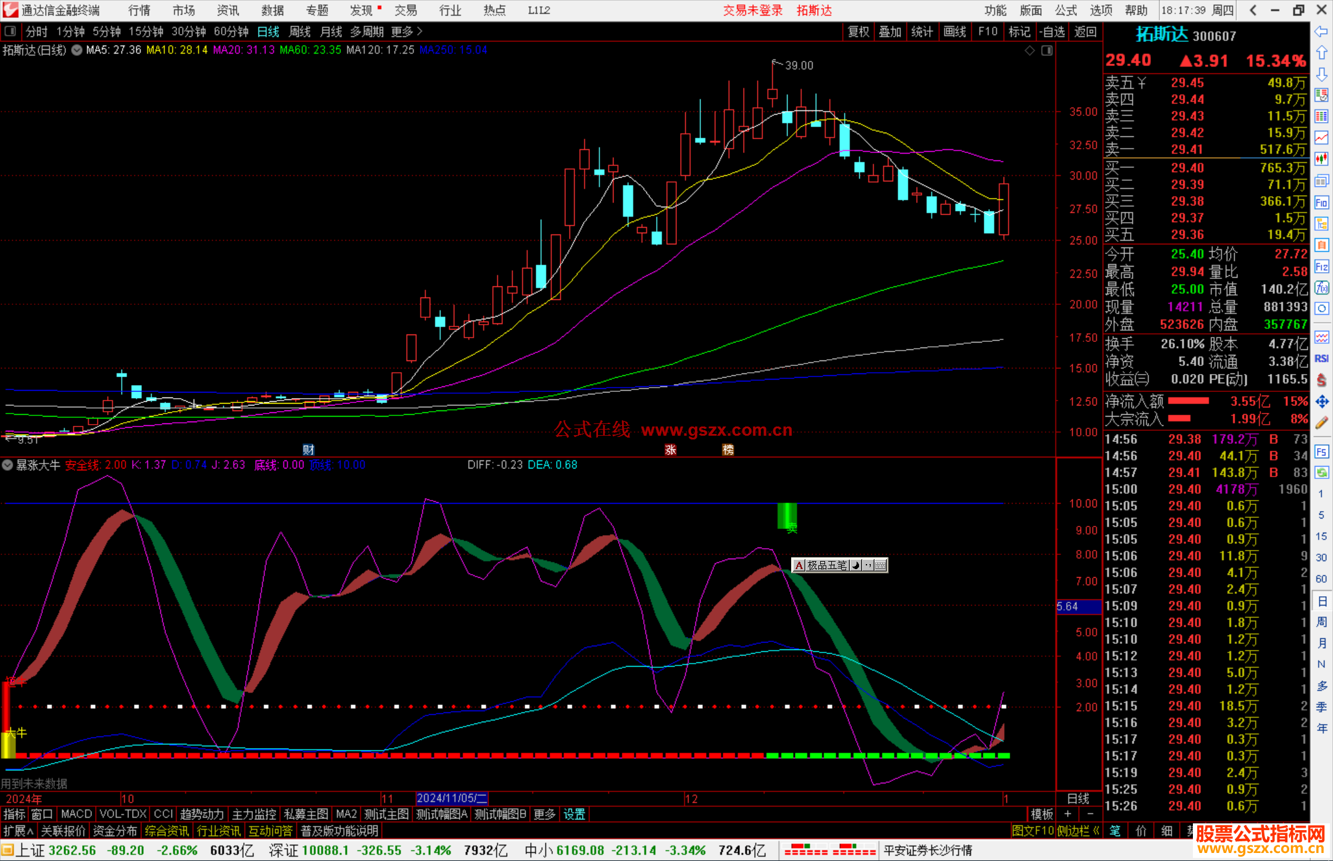Open the red line-chart icon in sidebar
The image size is (1333, 861).
[x=1321, y=138]
